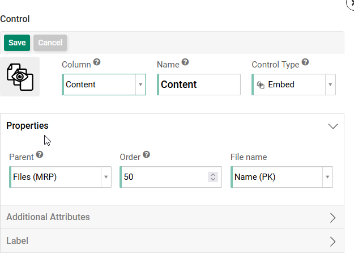354x253 pixels.
Task: Open the Control Type dropdown arrow
Action: [330, 85]
